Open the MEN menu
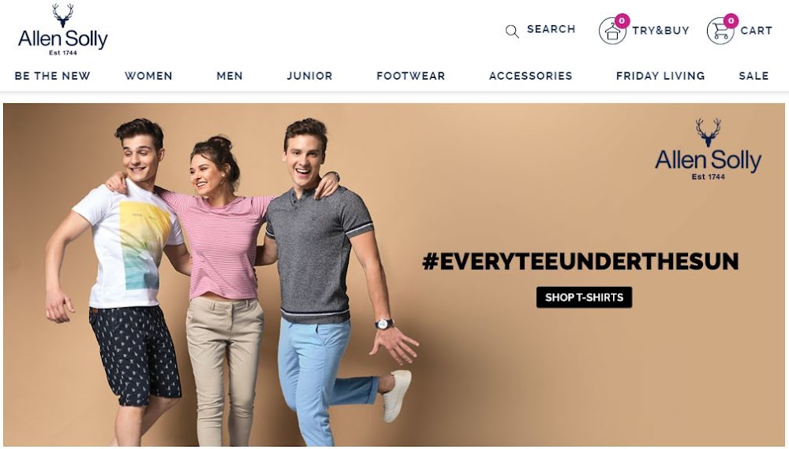This screenshot has width=789, height=449. pyautogui.click(x=230, y=76)
